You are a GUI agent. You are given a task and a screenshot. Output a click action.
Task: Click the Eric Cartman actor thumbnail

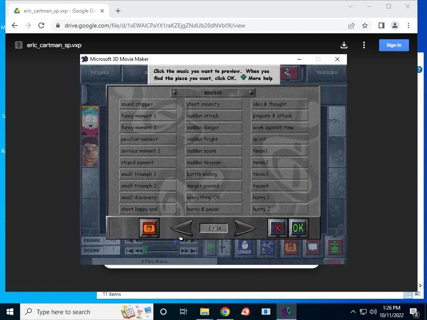(x=90, y=121)
